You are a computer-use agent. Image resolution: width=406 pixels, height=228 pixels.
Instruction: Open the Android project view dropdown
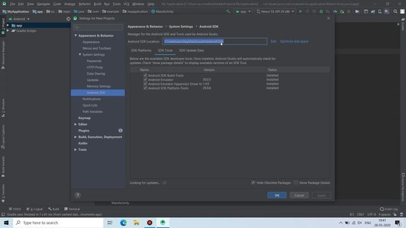pyautogui.click(x=20, y=19)
